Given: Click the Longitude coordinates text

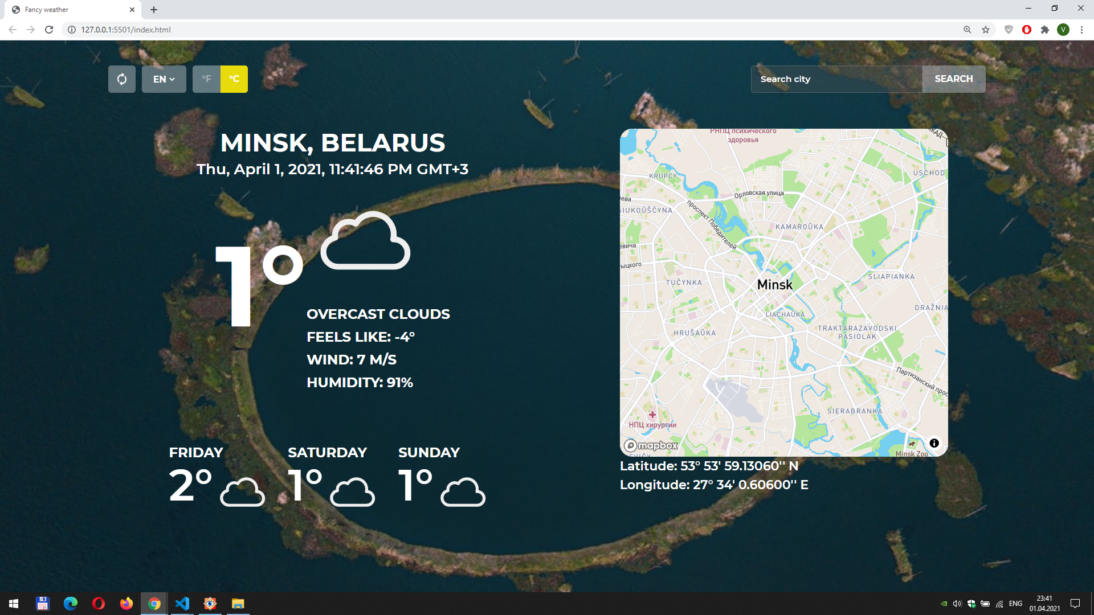Looking at the screenshot, I should (714, 485).
